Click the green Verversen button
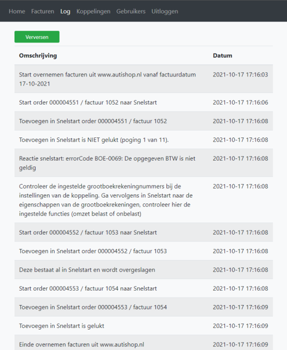Screen dimensions: 287x350 37,37
